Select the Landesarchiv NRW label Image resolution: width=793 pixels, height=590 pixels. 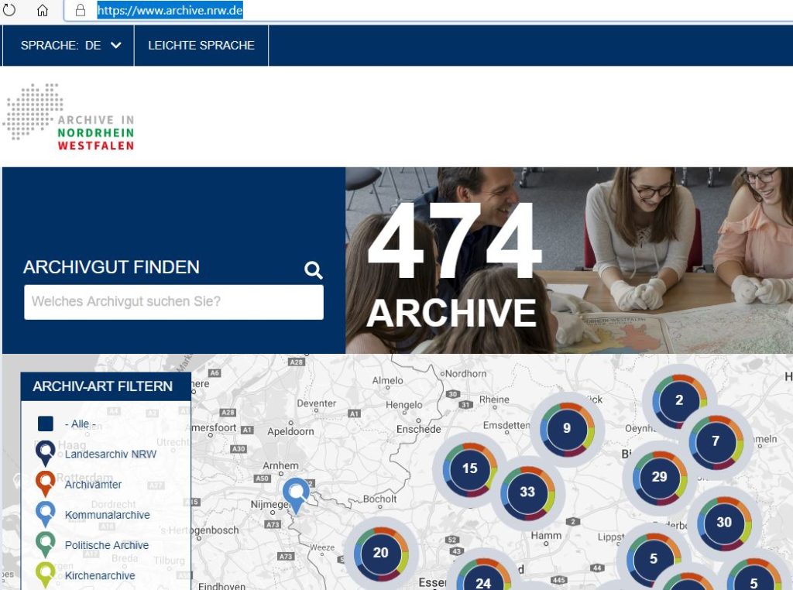pos(111,454)
